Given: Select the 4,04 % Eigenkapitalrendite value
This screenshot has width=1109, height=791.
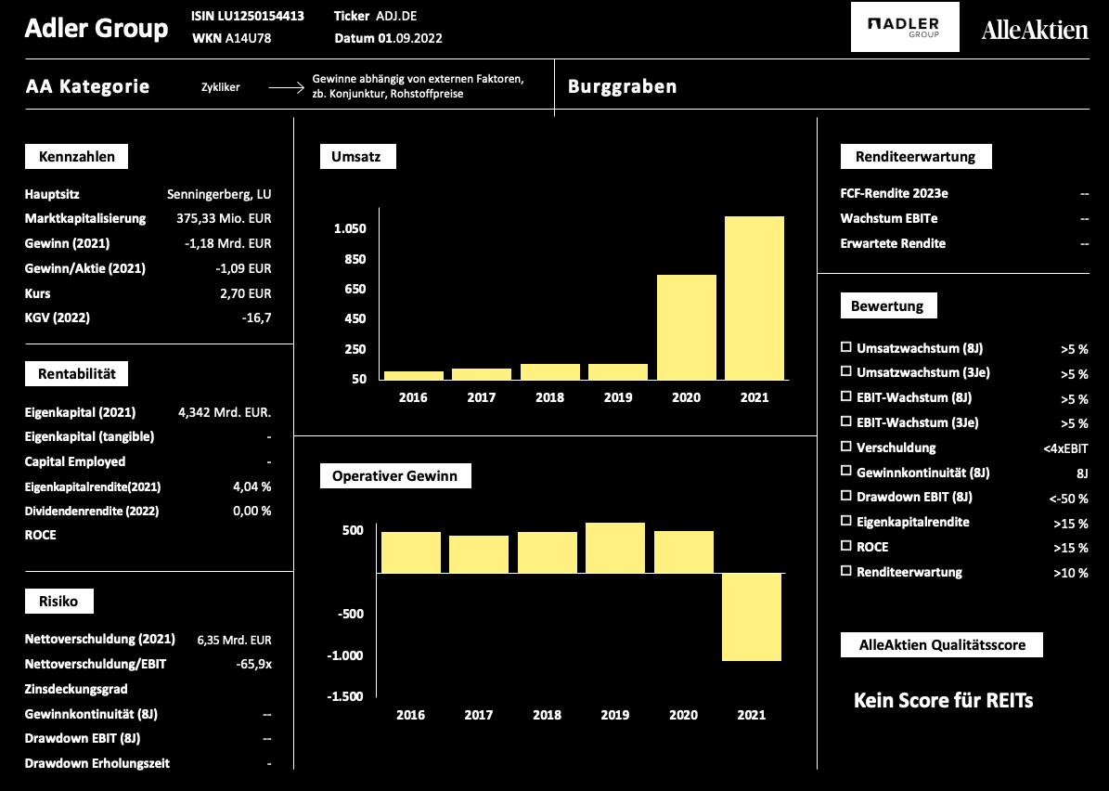Looking at the screenshot, I should point(252,486).
